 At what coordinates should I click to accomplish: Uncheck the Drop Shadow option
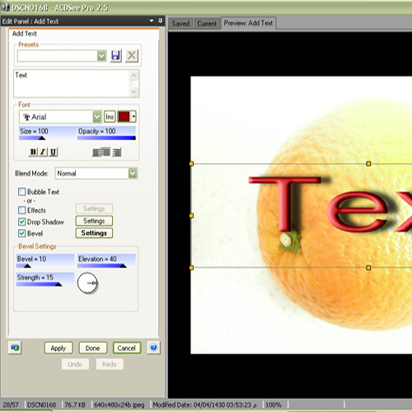pos(21,222)
